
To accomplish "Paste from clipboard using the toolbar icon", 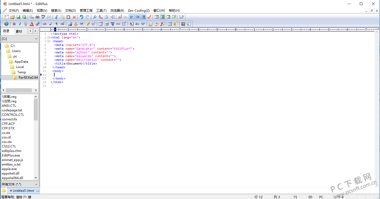I will pyautogui.click(x=68, y=17).
